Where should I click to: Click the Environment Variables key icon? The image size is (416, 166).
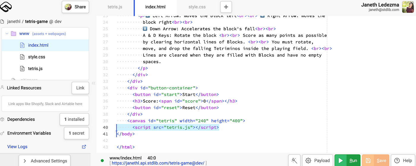(2, 133)
